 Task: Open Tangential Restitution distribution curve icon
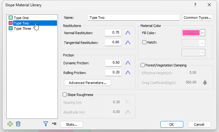(128, 42)
